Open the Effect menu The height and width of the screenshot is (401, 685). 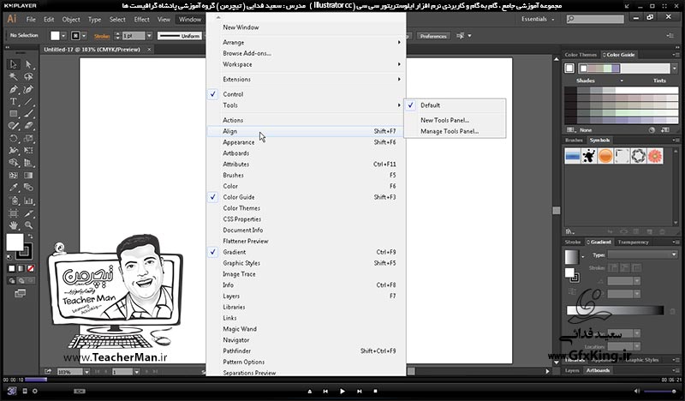pyautogui.click(x=141, y=19)
